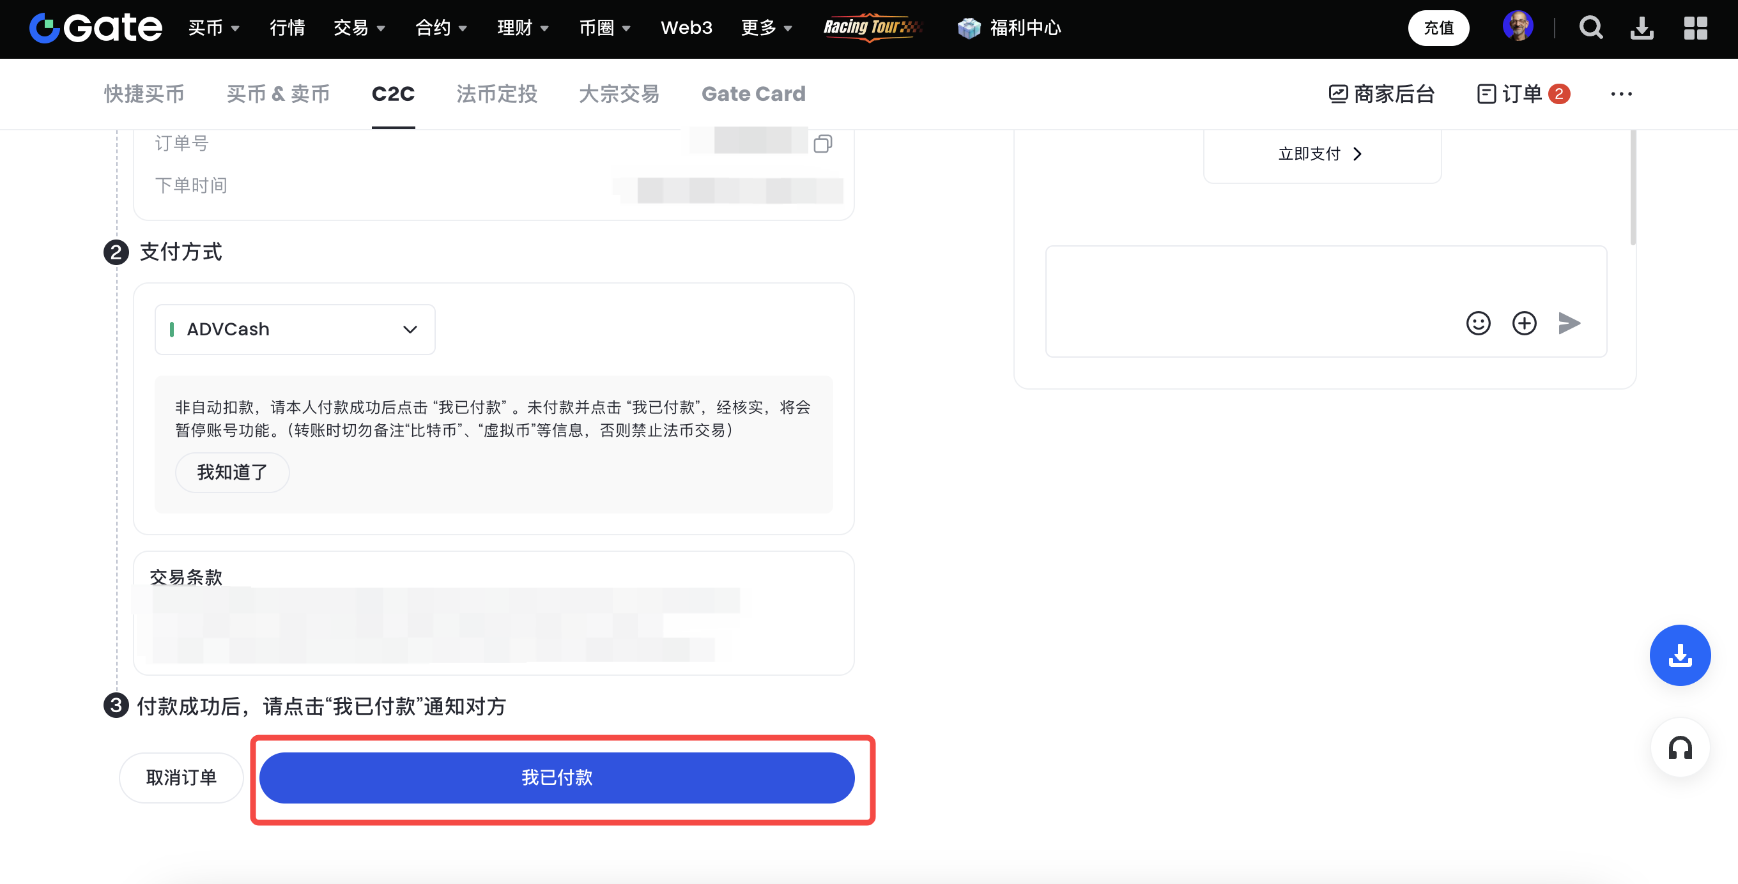Click the 我已付款 confirm button
1738x884 pixels.
coord(557,777)
